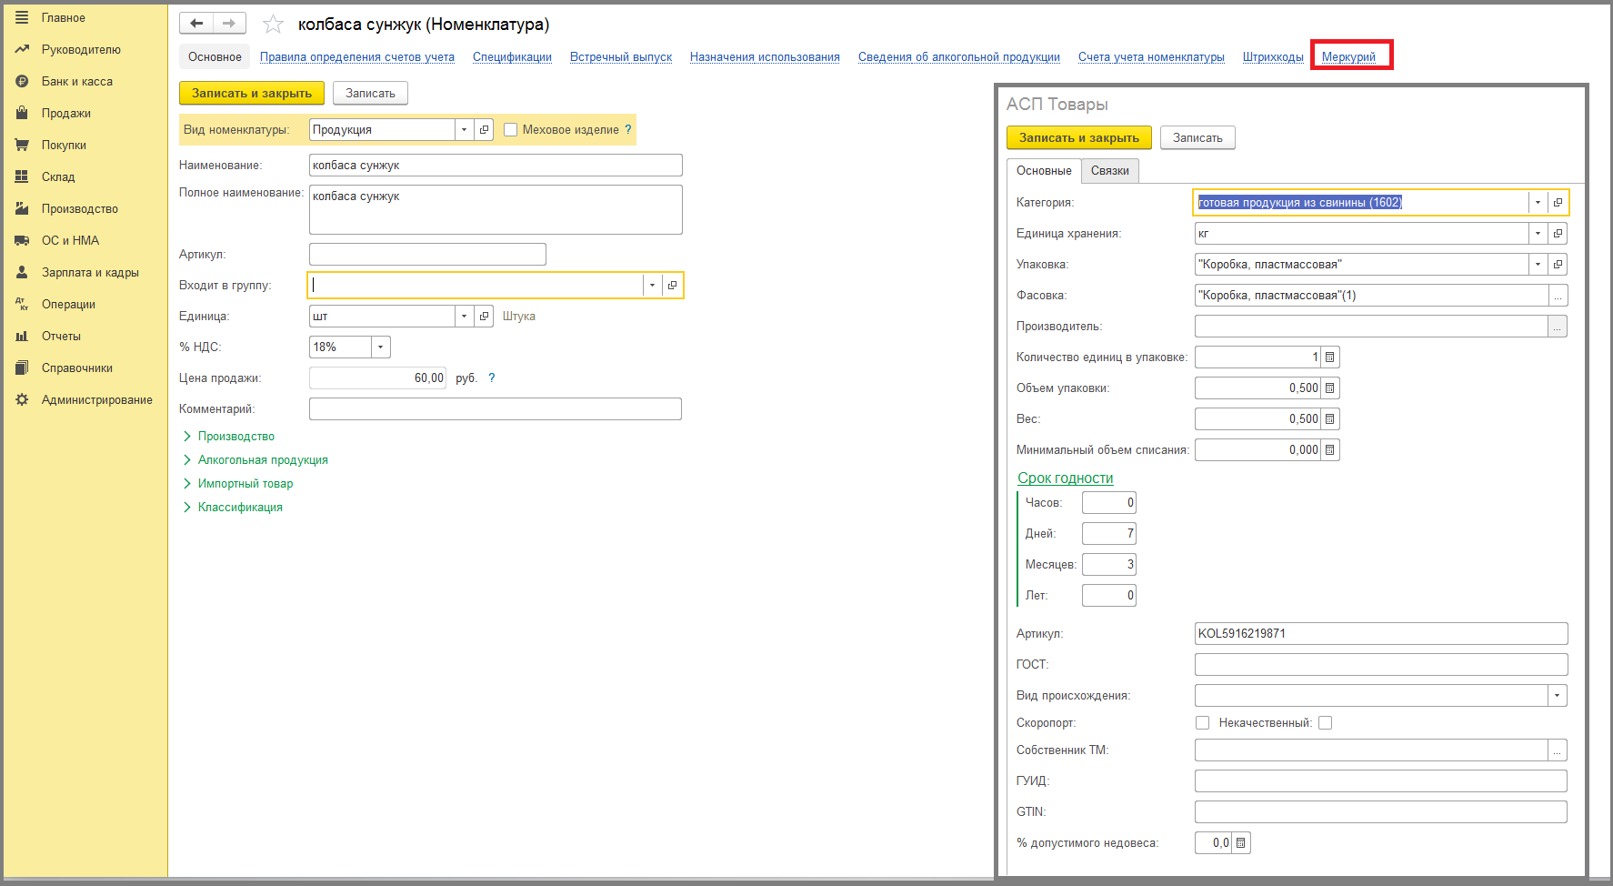Choose Производитель with ellipsis button

click(x=1558, y=327)
